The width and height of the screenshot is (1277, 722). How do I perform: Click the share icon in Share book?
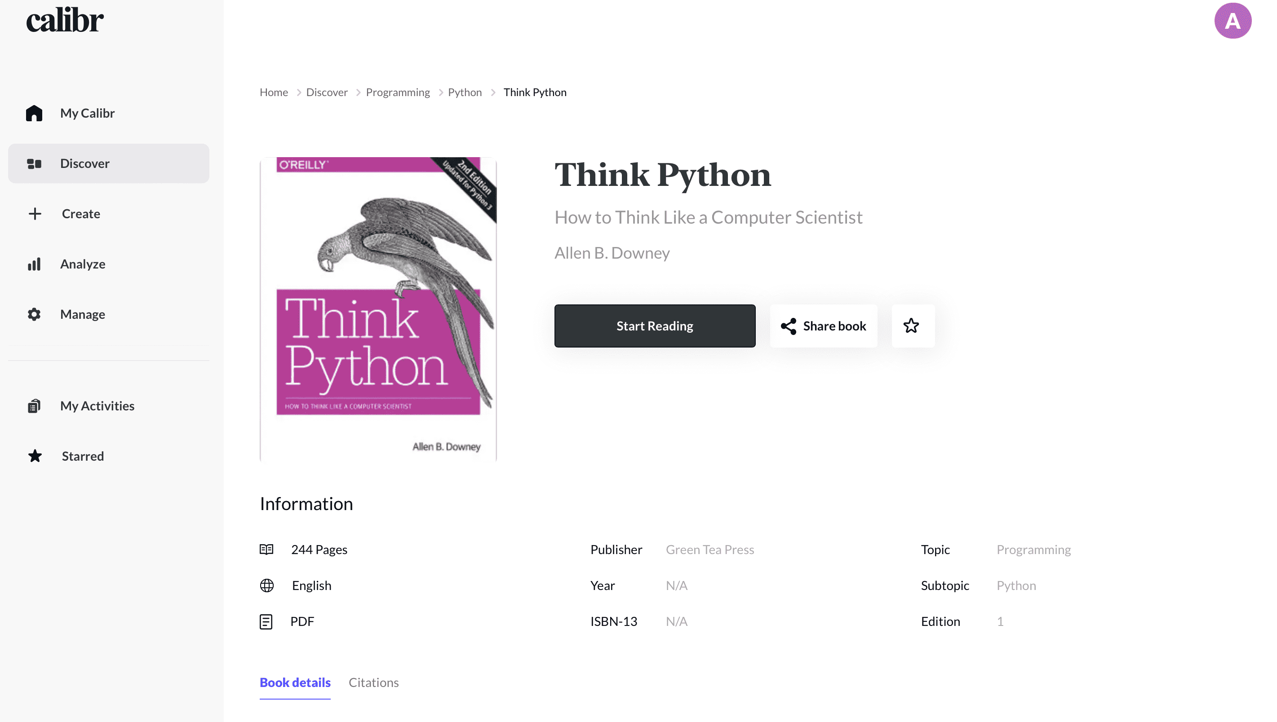789,326
